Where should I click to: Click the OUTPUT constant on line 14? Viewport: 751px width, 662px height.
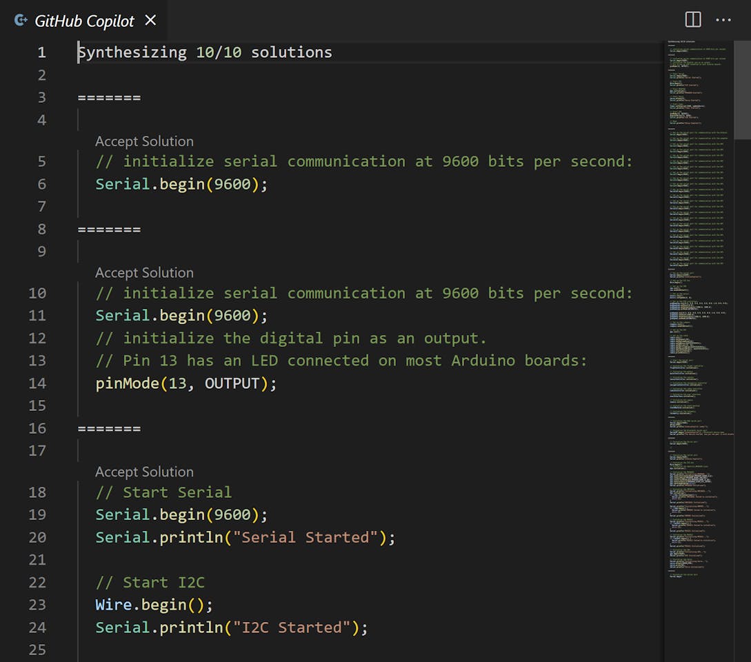tap(232, 383)
